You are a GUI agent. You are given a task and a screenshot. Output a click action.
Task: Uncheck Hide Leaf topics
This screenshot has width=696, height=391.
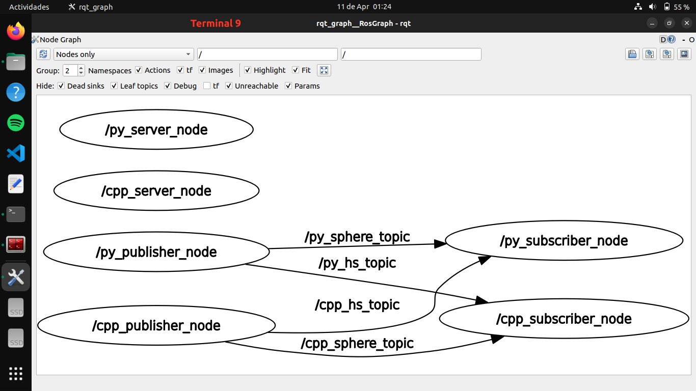tap(114, 86)
